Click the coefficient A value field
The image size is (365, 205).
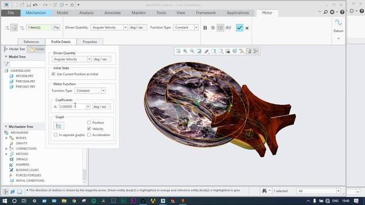pyautogui.click(x=72, y=106)
